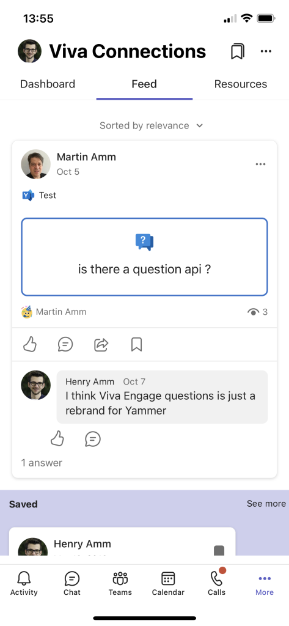Bookmark Martin Amm's post

136,344
